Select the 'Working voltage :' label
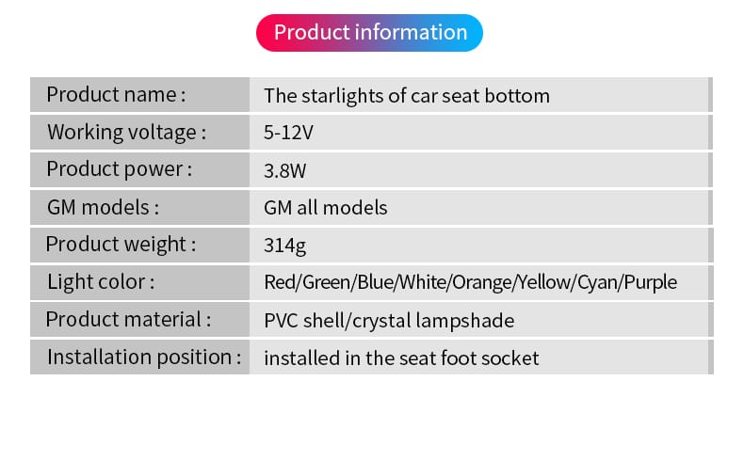The height and width of the screenshot is (461, 744). pyautogui.click(x=125, y=132)
